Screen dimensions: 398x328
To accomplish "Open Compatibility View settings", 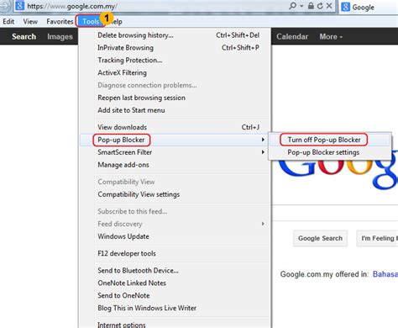I will pos(175,194).
